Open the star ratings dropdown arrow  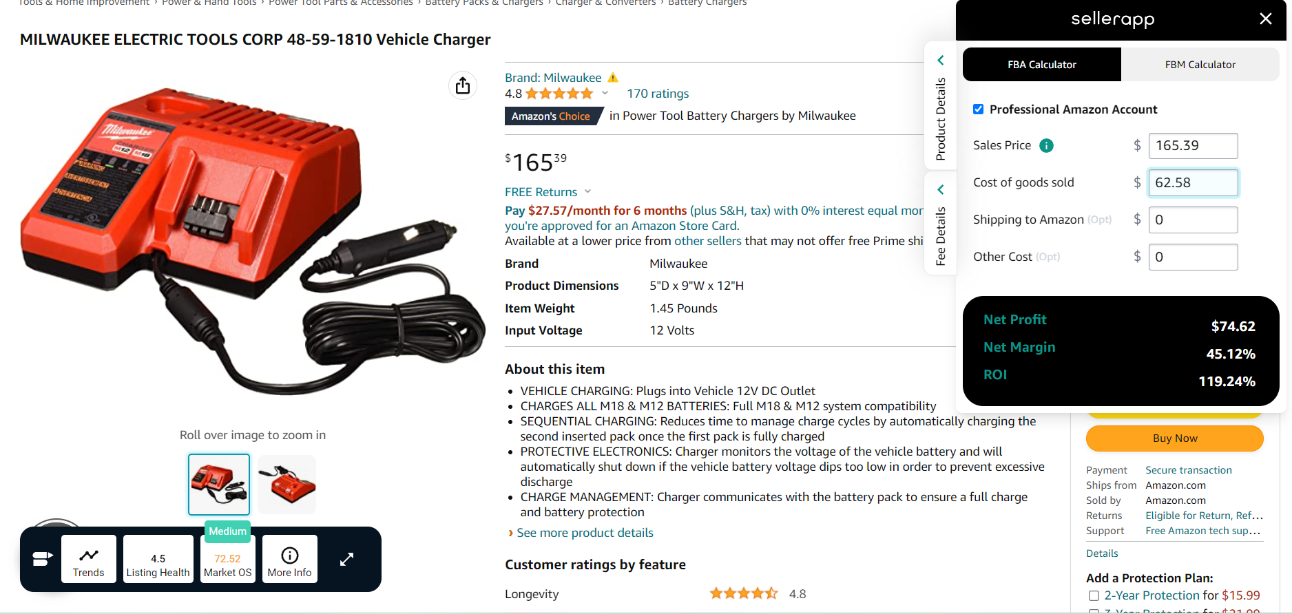(x=605, y=93)
